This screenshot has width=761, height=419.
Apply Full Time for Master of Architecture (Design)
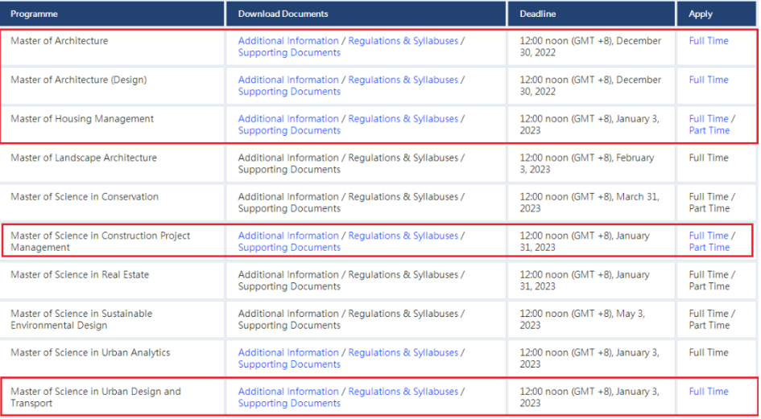(x=708, y=80)
